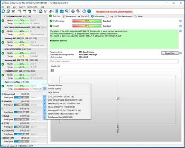Image resolution: width=185 pixels, height=148 pixels.
Task: Switch to the Disk Performance tab
Action: click(x=124, y=16)
